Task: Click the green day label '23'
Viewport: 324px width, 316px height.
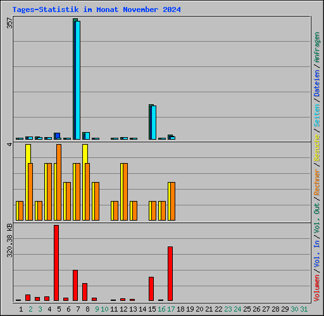Action: click(x=228, y=309)
